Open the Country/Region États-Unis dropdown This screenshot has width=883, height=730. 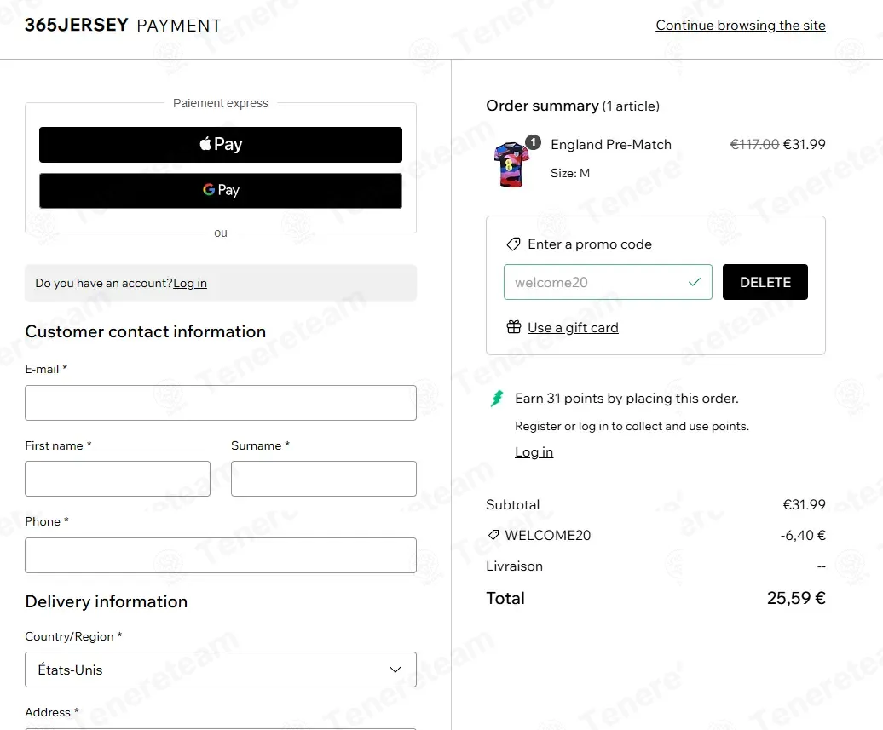click(x=221, y=670)
